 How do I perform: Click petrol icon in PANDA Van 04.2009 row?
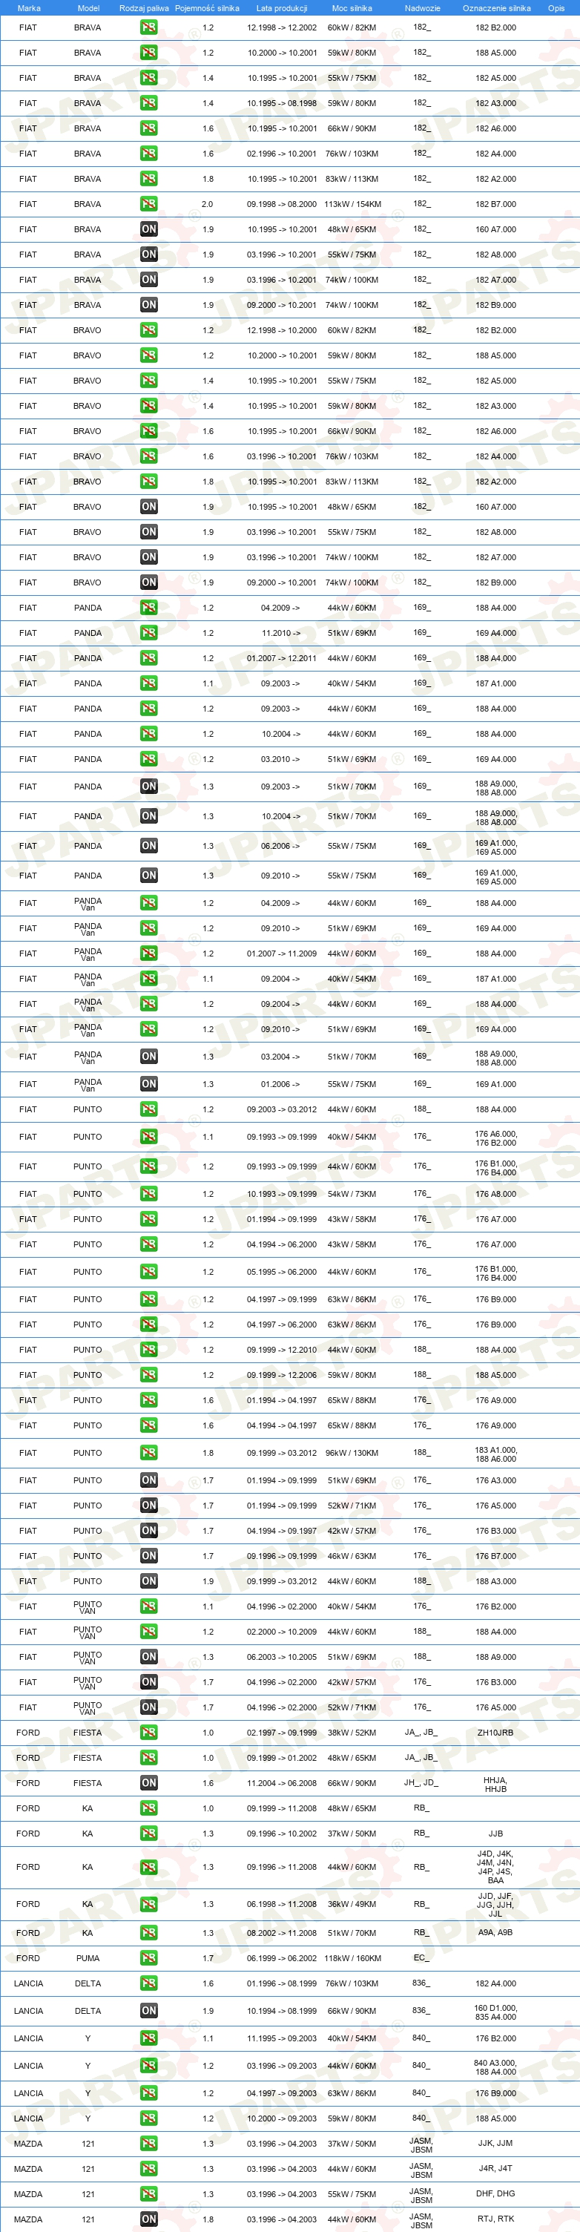pos(149,903)
